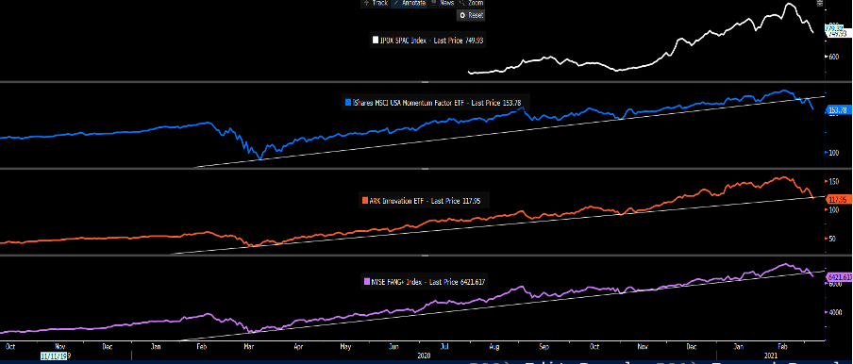Click the 6421.617 last price tag
This screenshot has height=364, width=853.
click(x=839, y=277)
